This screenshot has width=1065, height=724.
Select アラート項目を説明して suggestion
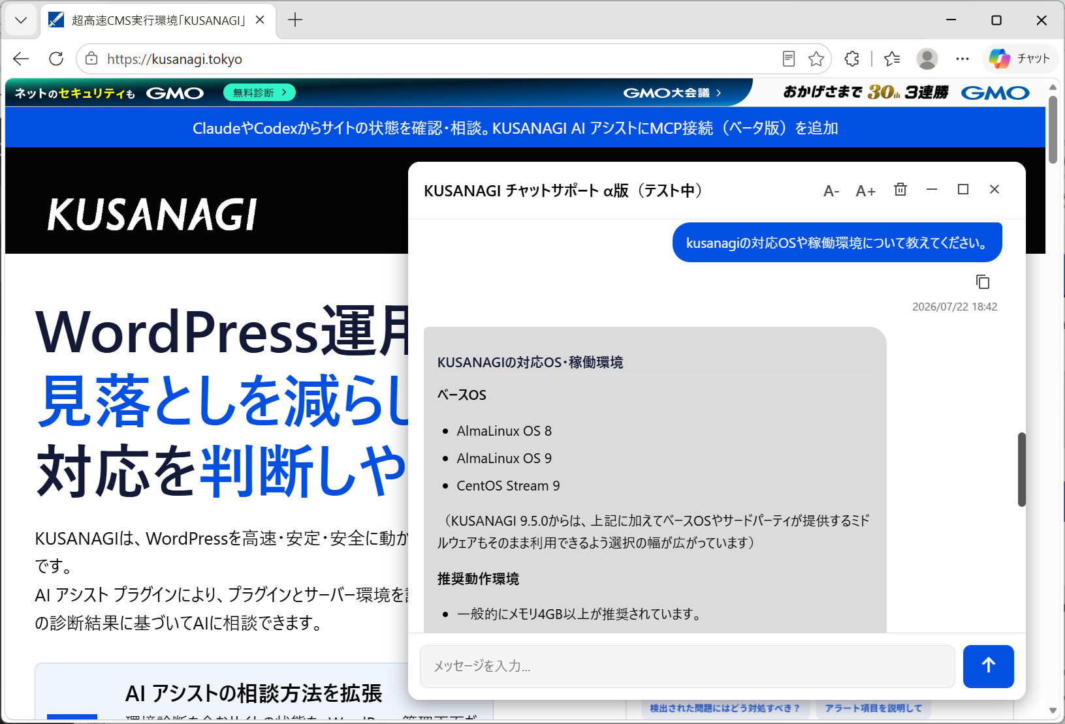(874, 708)
